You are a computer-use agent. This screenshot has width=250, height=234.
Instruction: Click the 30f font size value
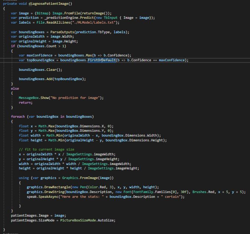[x=183, y=192]
